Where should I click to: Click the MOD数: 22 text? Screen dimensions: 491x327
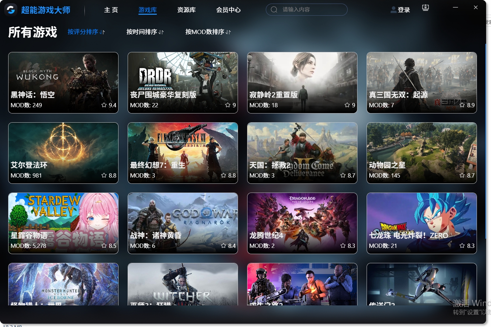[144, 105]
